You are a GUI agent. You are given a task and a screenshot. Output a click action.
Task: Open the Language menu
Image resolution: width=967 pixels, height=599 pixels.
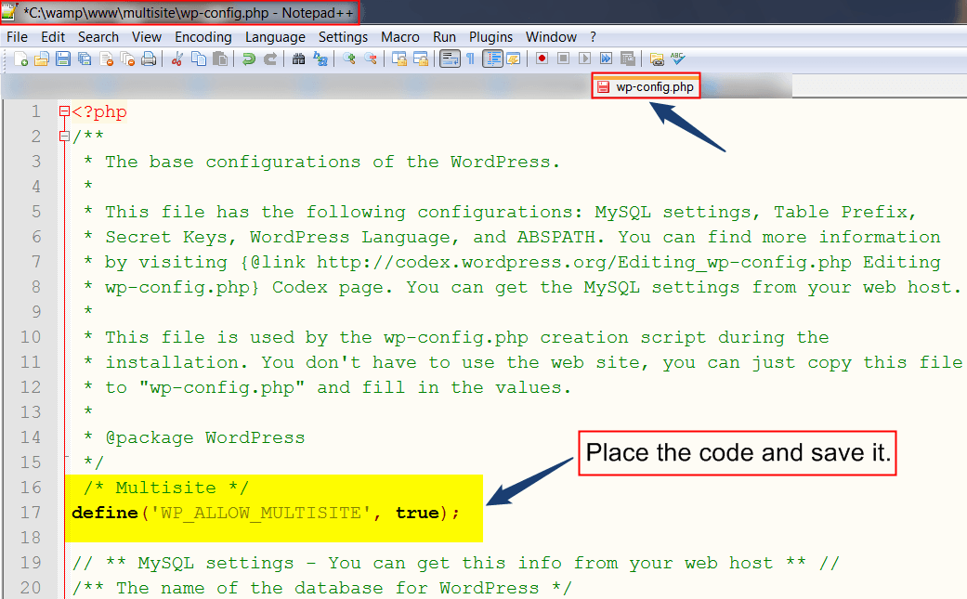point(275,37)
